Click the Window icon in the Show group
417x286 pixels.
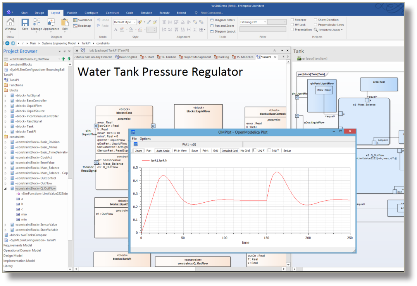(10, 24)
